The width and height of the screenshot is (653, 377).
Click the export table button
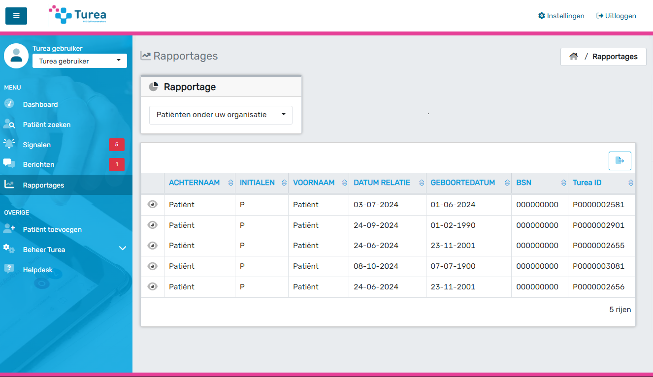[620, 161]
